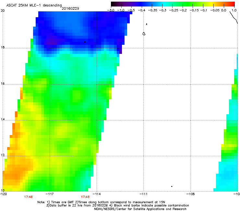Click the latitude 18 axis label
Image resolution: width=240 pixels, height=211 pixels.
[3, 47]
